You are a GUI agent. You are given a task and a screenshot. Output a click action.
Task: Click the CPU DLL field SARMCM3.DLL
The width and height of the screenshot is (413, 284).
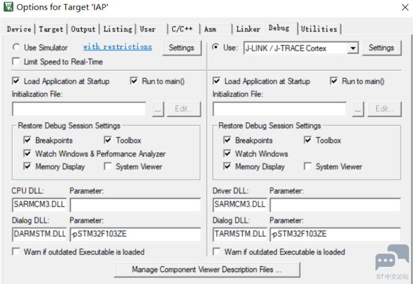click(39, 204)
